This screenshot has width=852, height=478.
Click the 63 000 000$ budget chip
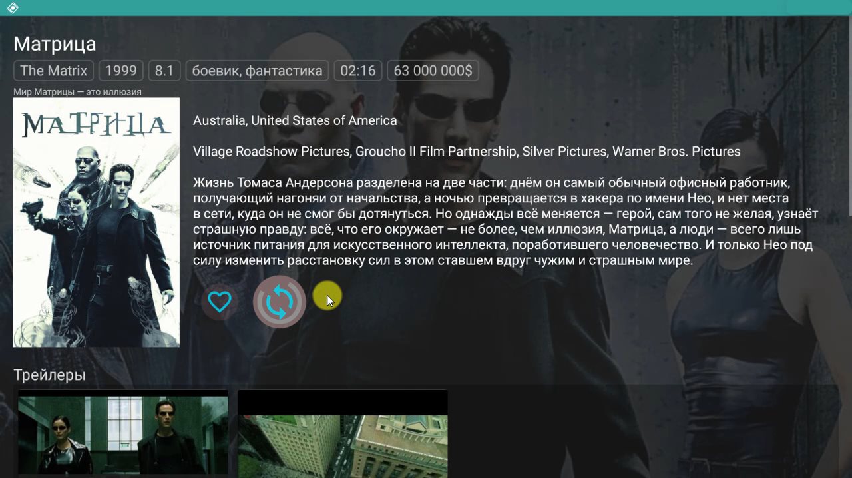433,71
